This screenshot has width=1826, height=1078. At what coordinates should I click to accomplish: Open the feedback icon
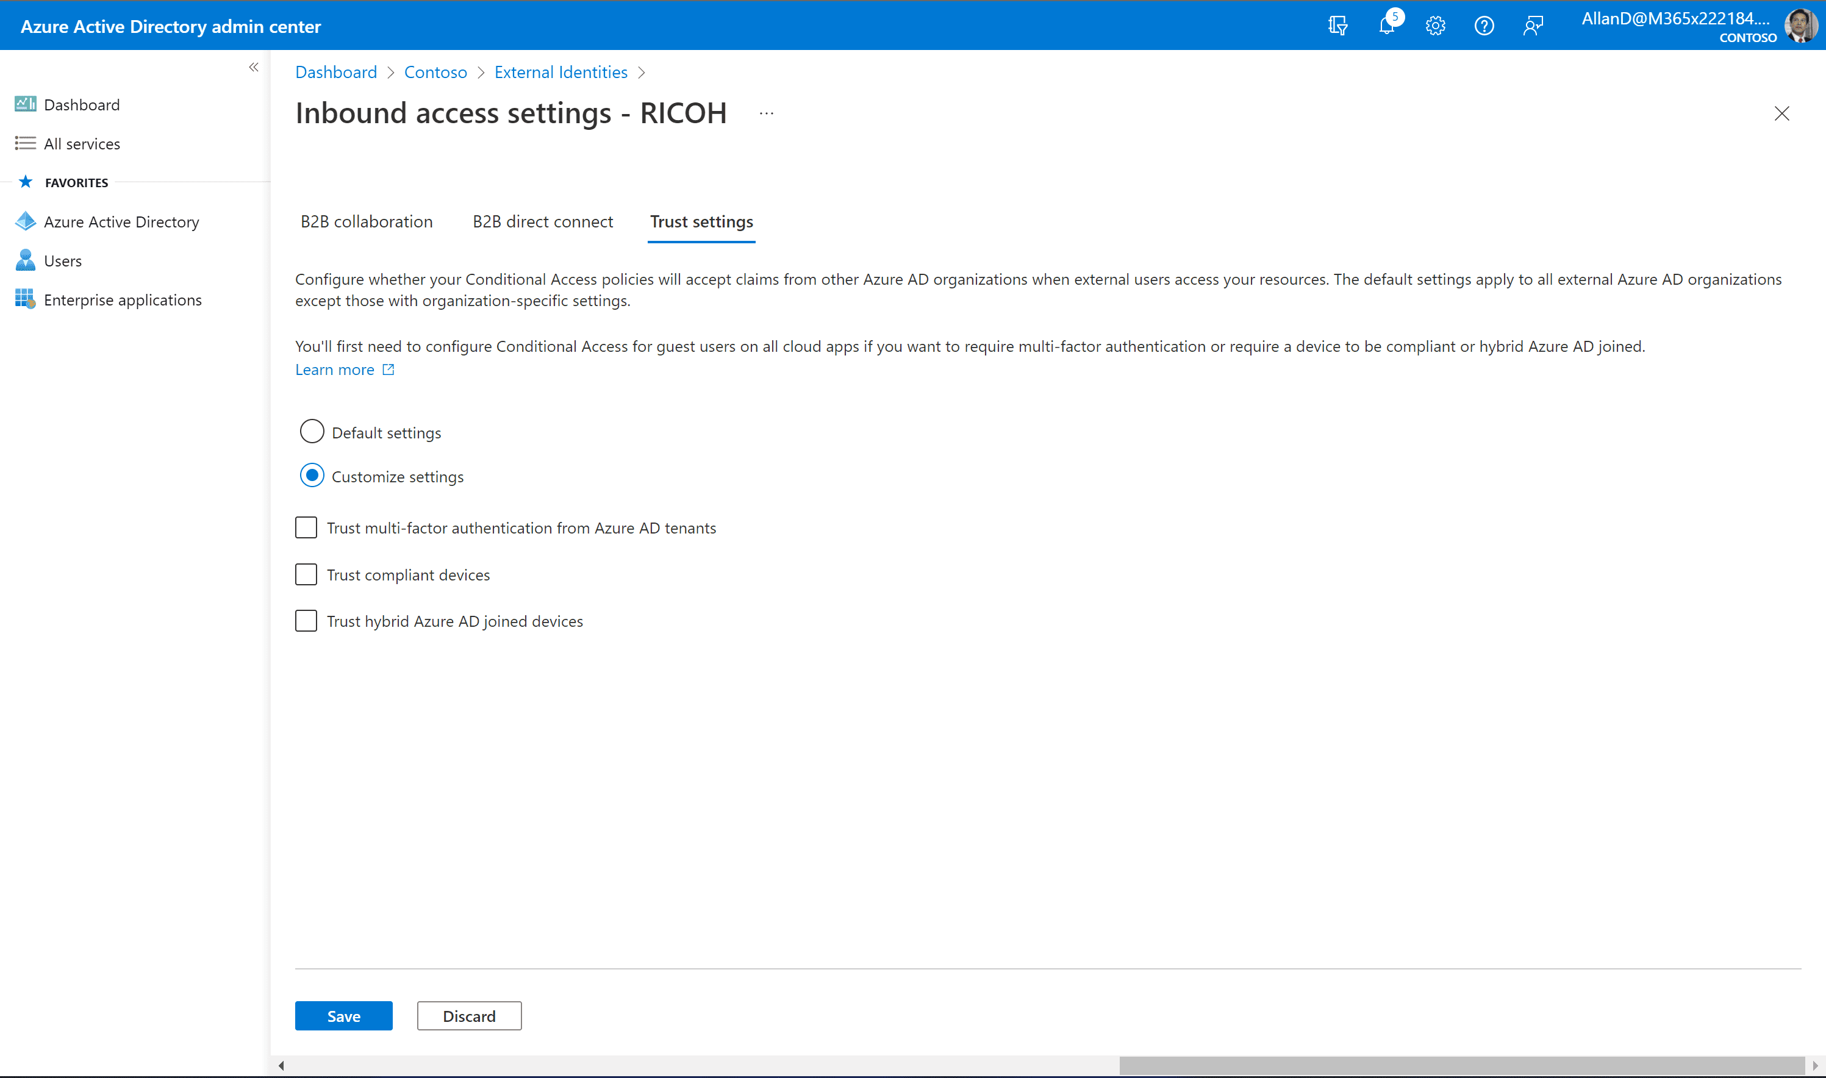(1533, 26)
